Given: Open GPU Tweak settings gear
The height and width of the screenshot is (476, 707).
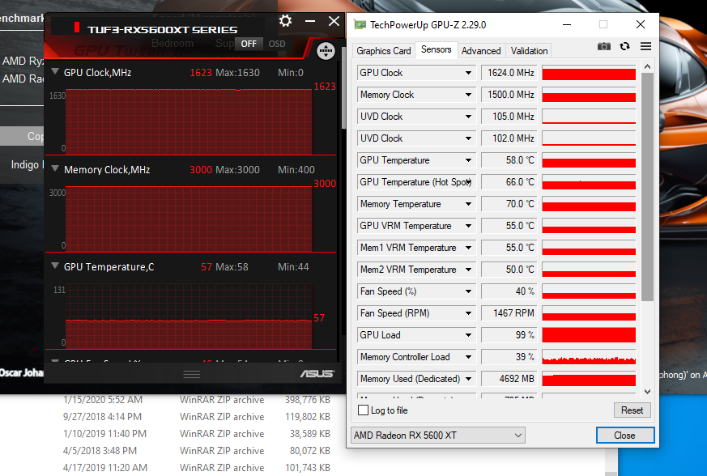Looking at the screenshot, I should [285, 21].
